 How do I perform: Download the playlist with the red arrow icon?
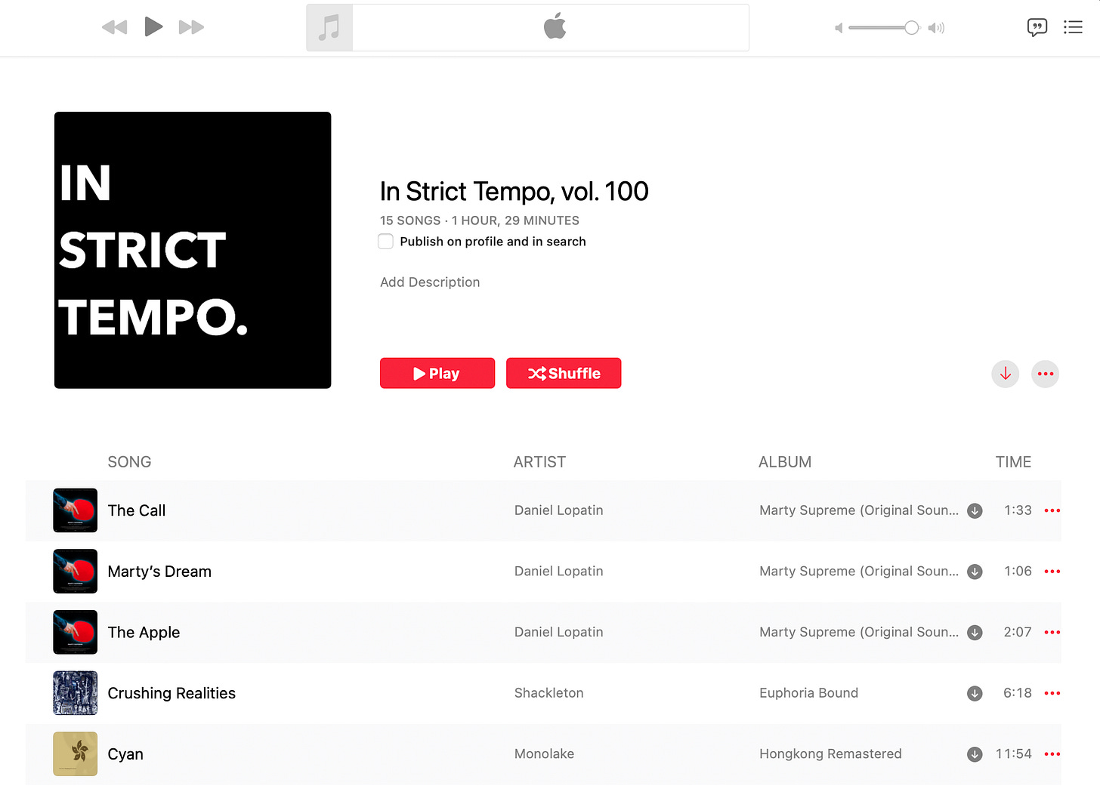tap(1006, 374)
